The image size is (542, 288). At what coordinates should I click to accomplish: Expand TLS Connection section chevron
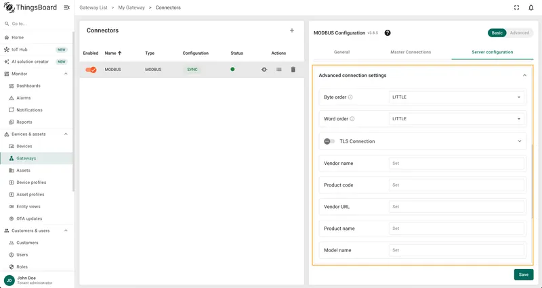click(x=519, y=141)
